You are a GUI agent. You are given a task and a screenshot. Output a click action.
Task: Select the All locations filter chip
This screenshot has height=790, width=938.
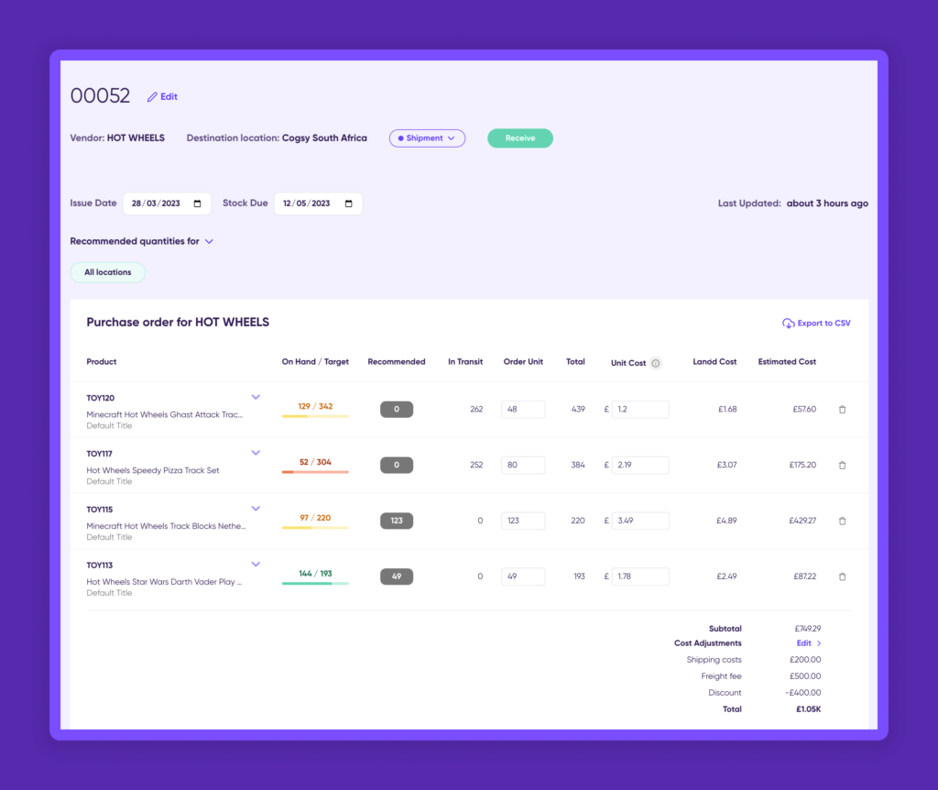107,272
